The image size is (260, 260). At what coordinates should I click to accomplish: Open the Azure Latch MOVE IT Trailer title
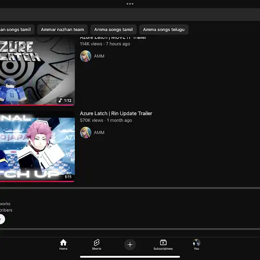[x=113, y=38]
